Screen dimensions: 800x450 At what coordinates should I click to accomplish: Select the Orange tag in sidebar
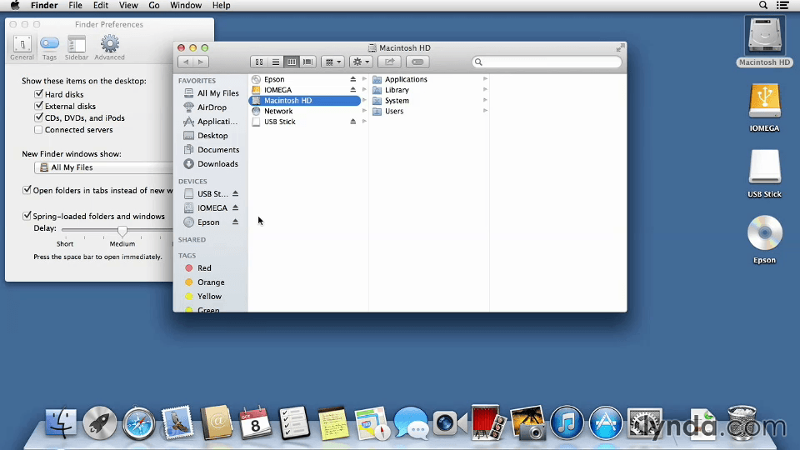205,282
